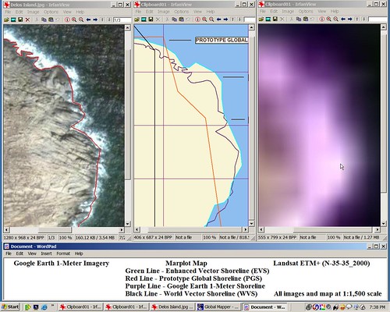Switch to Delos Island.jpg taskbar button
This screenshot has width=390, height=312.
click(x=172, y=307)
